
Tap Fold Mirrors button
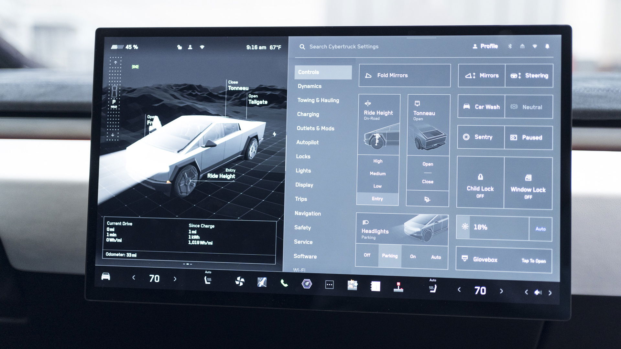click(x=405, y=75)
